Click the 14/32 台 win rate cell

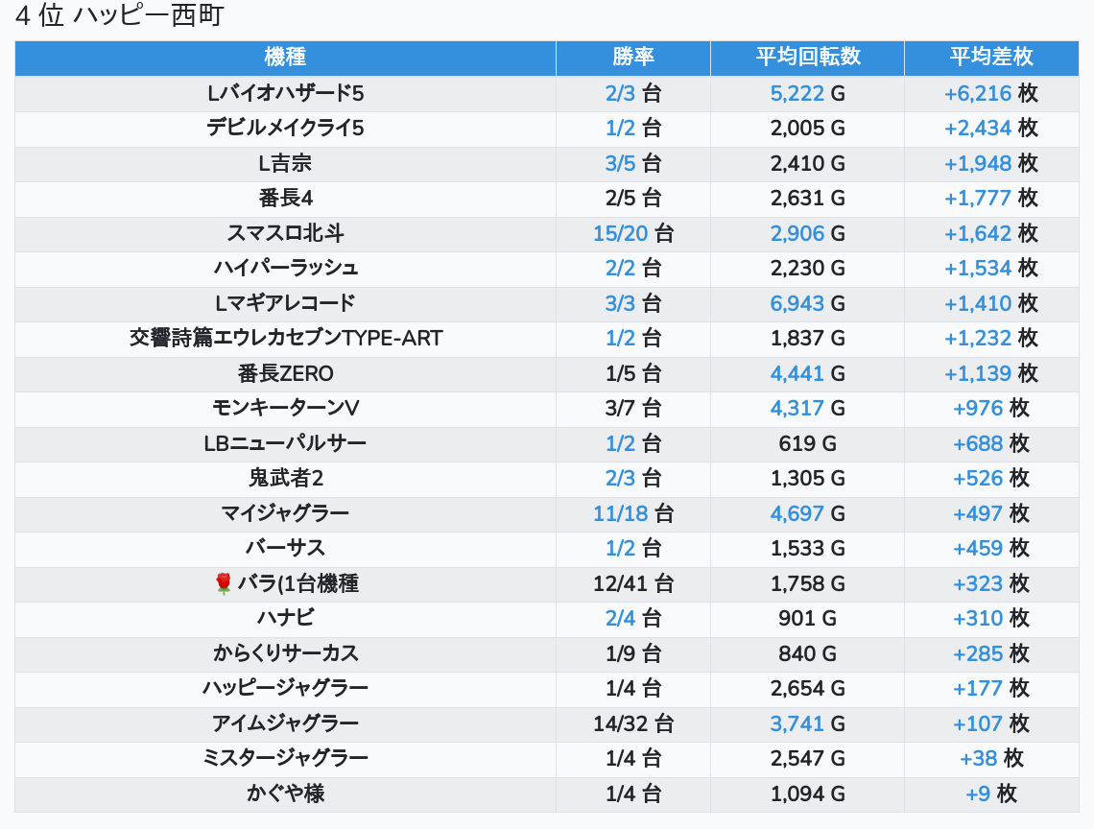point(632,723)
